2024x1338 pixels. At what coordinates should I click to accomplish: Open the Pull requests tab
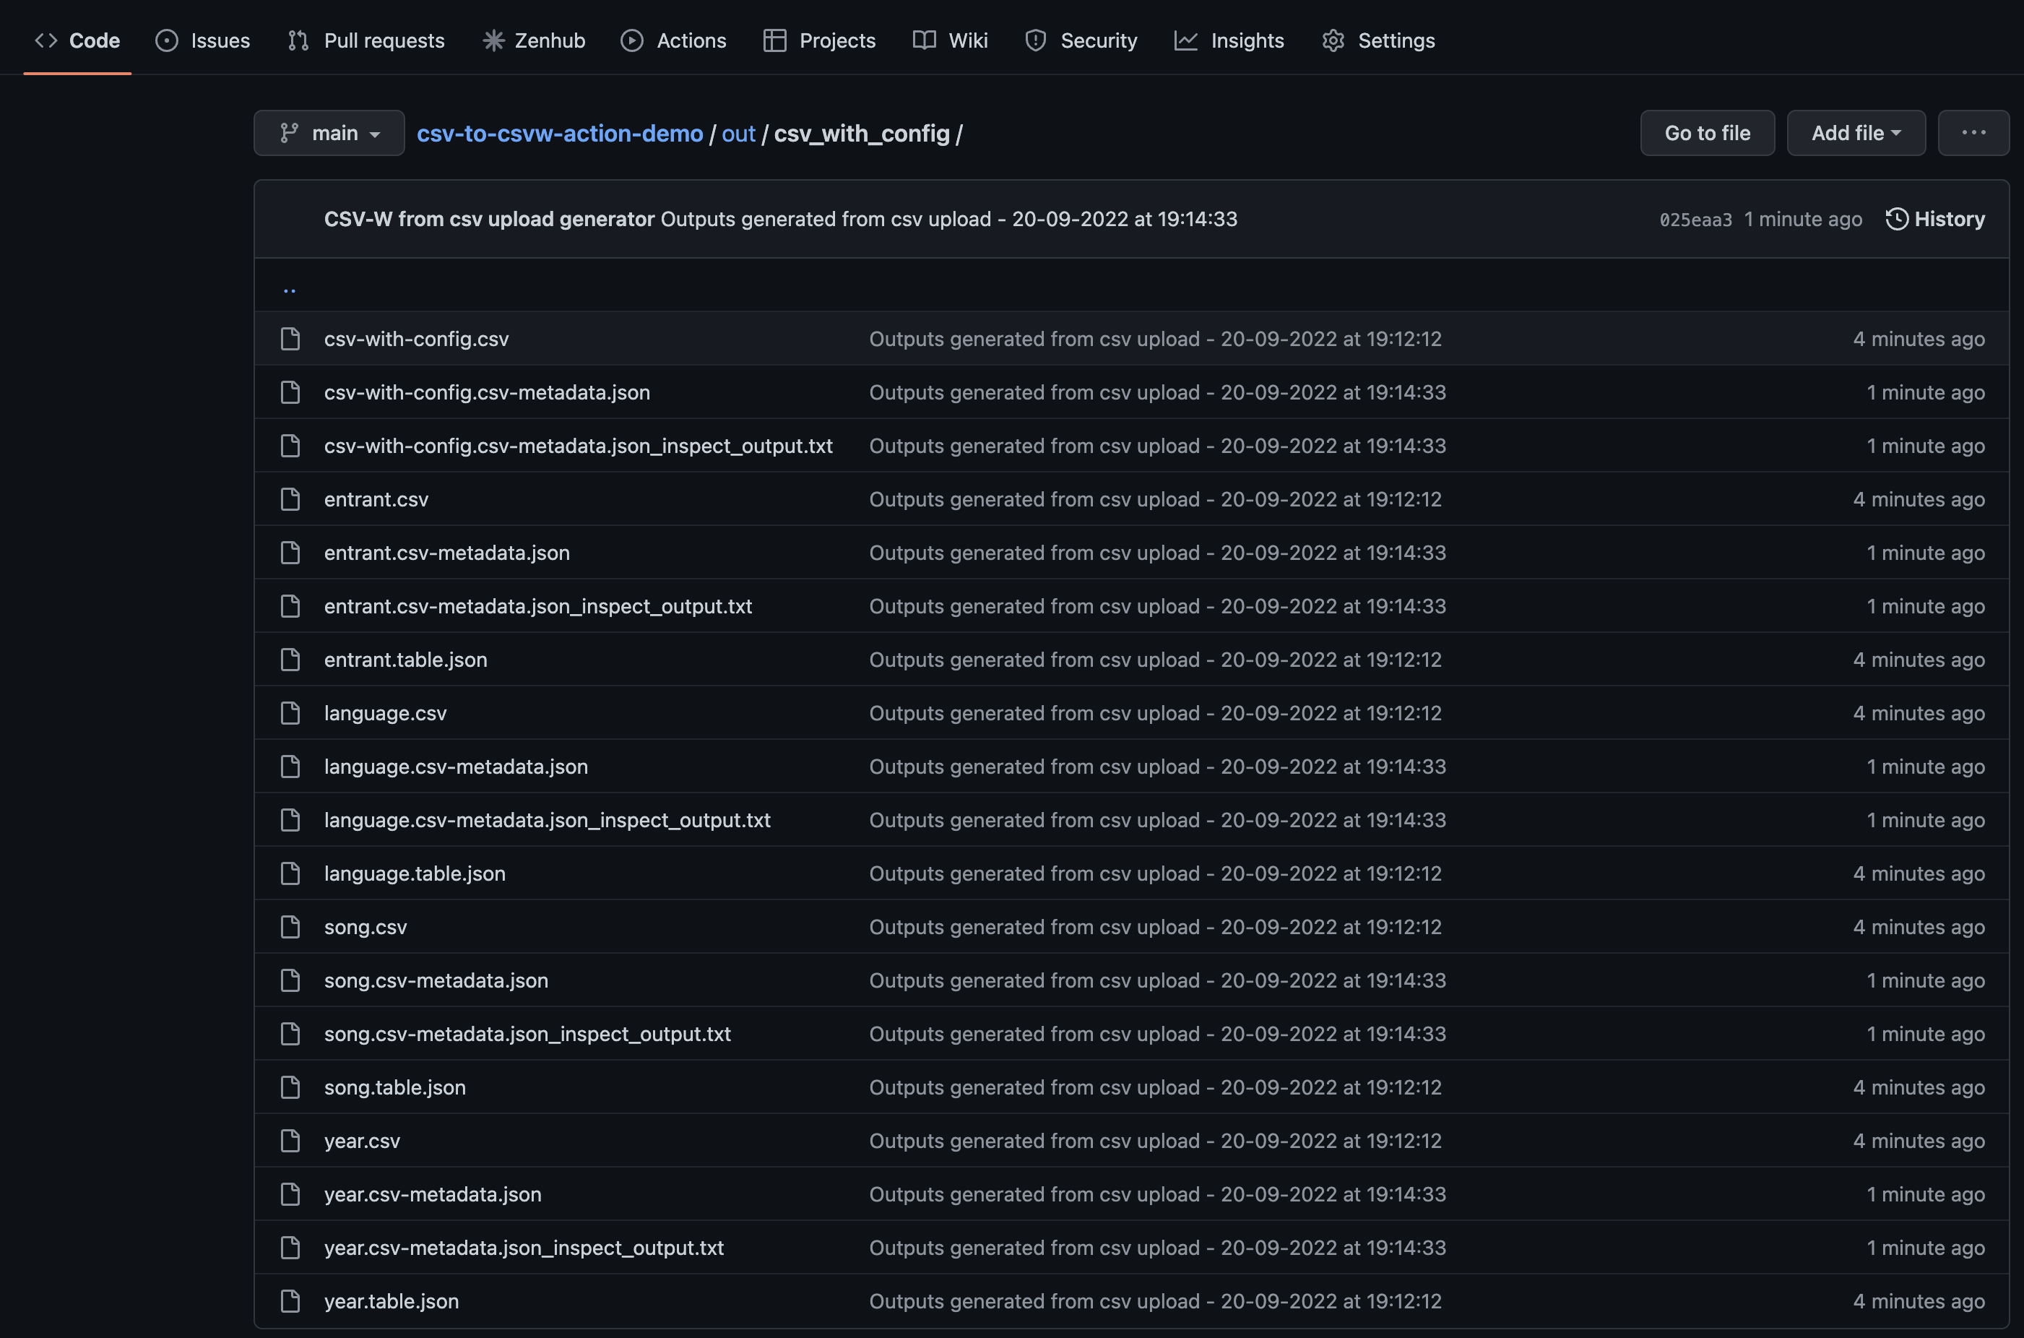[367, 40]
